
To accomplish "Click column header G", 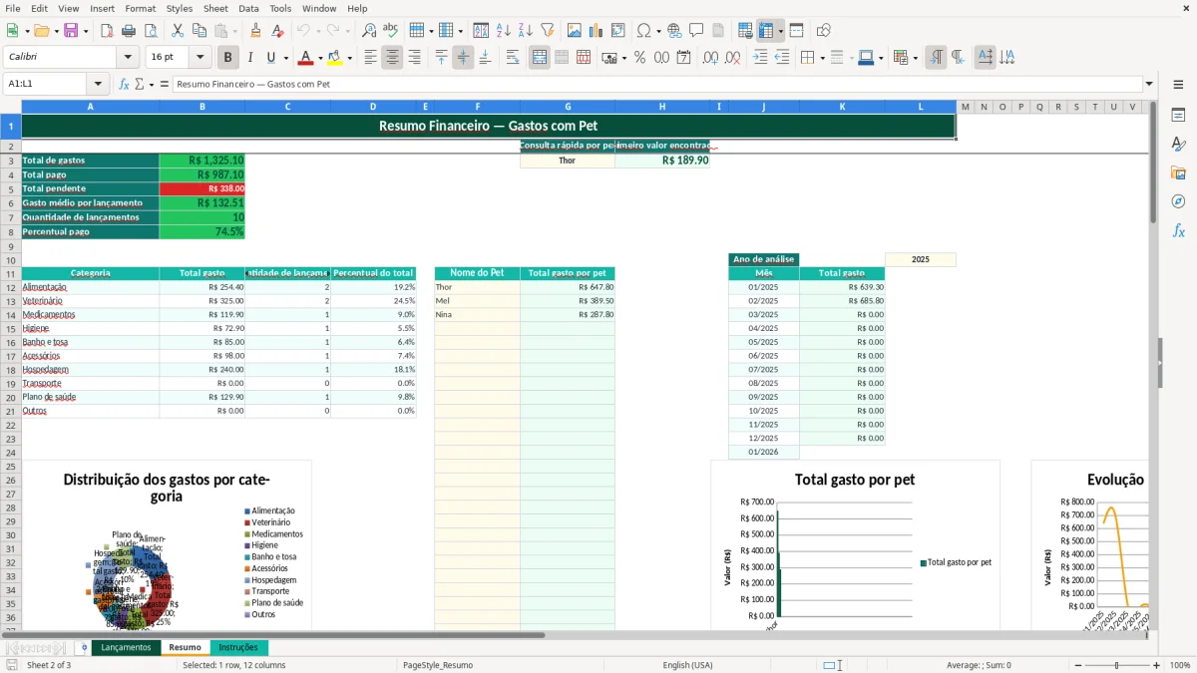I will click(x=568, y=107).
